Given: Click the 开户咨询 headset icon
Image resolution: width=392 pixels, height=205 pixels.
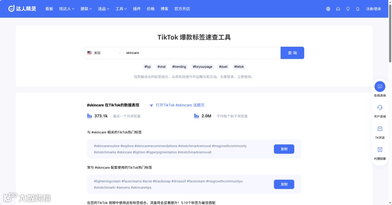Looking at the screenshot, I should pos(380,108).
